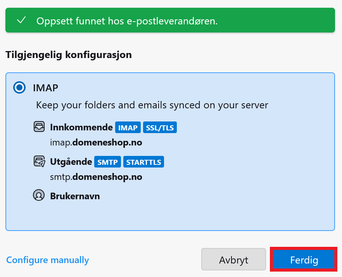342x277 pixels.
Task: Click the IMAP option label
Action: [x=45, y=88]
